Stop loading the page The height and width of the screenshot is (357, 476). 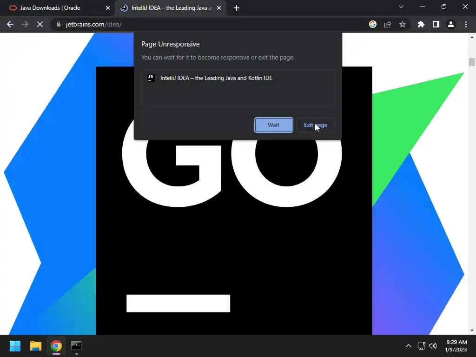pyautogui.click(x=40, y=24)
